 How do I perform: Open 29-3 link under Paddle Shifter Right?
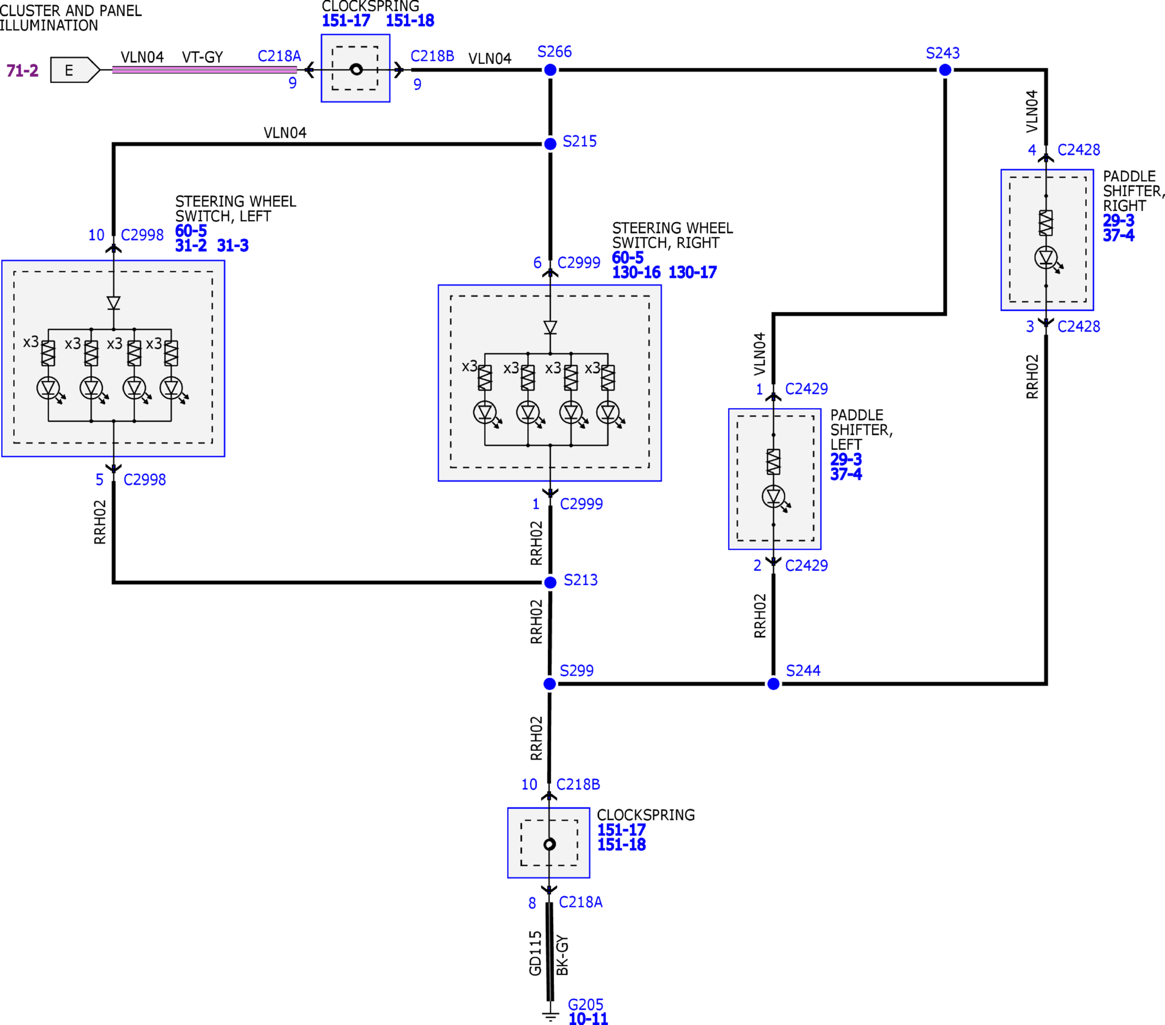pos(1119,220)
